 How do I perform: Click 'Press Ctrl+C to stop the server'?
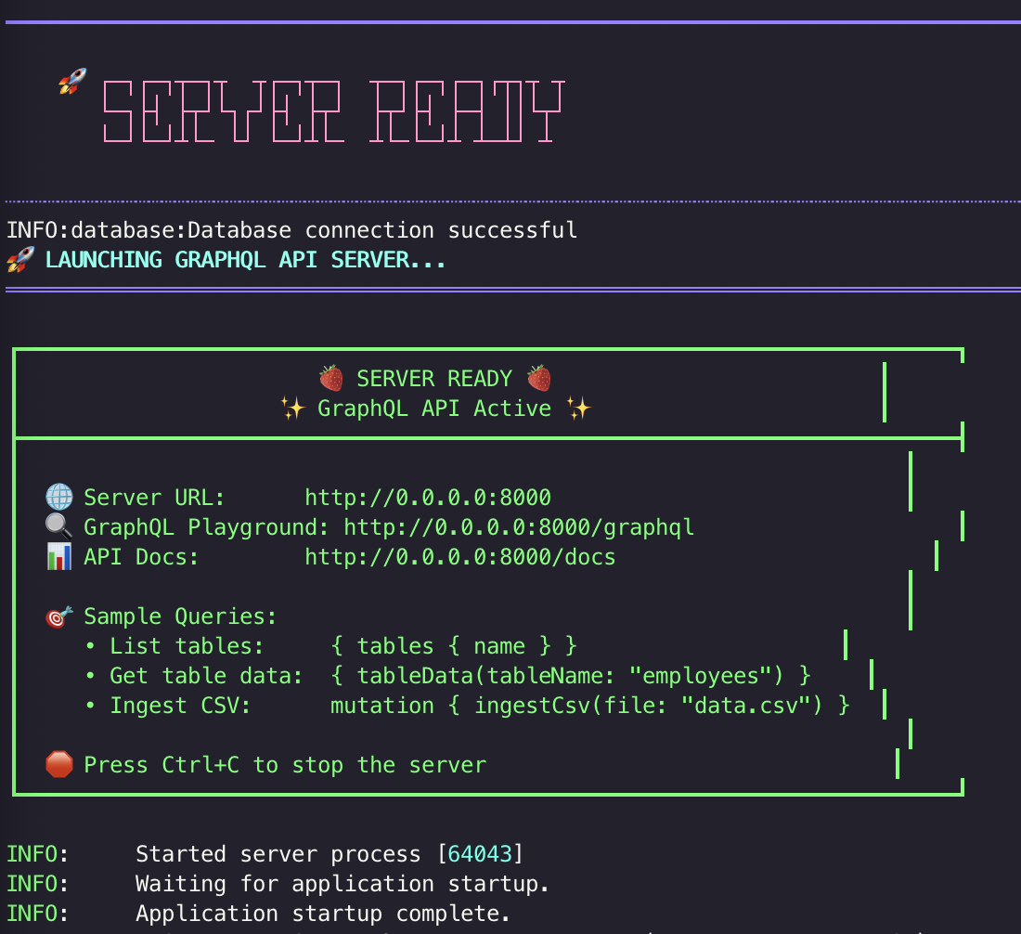(285, 765)
